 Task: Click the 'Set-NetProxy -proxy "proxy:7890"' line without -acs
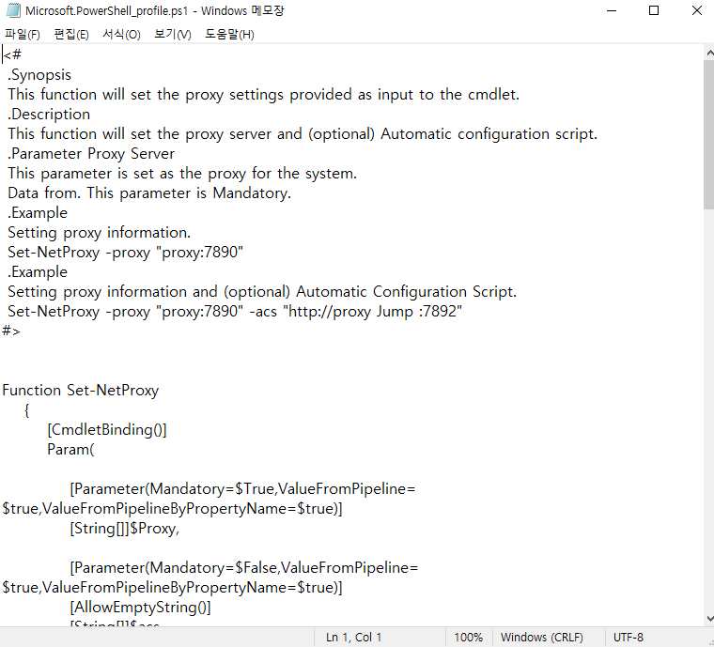[125, 252]
